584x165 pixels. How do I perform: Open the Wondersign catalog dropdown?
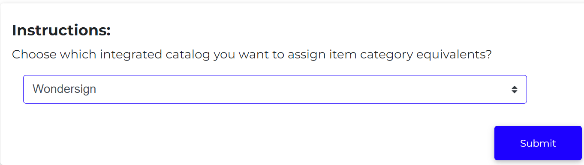point(275,89)
